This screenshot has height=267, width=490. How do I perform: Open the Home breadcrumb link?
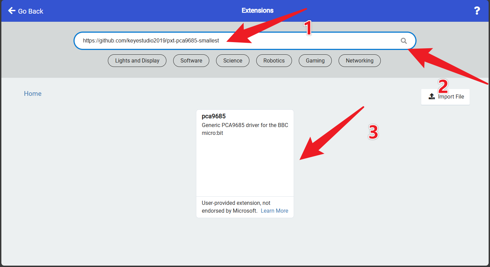(33, 94)
